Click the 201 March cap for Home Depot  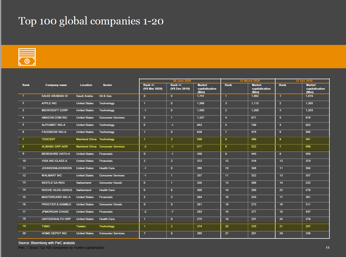pos(254,233)
